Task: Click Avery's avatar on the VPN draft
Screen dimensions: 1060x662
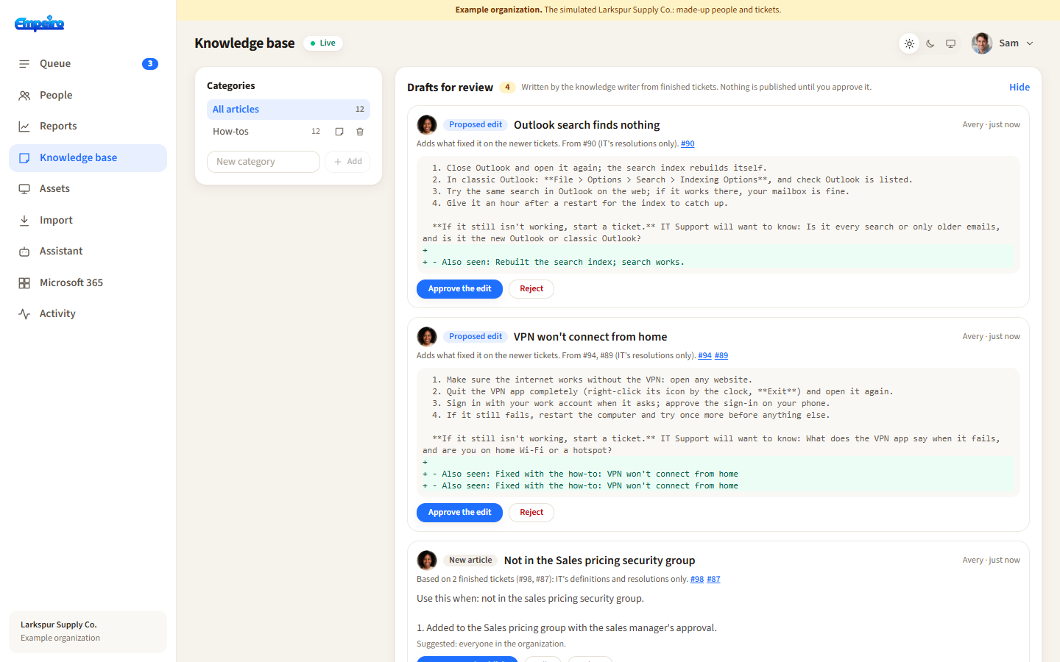Action: pyautogui.click(x=427, y=337)
